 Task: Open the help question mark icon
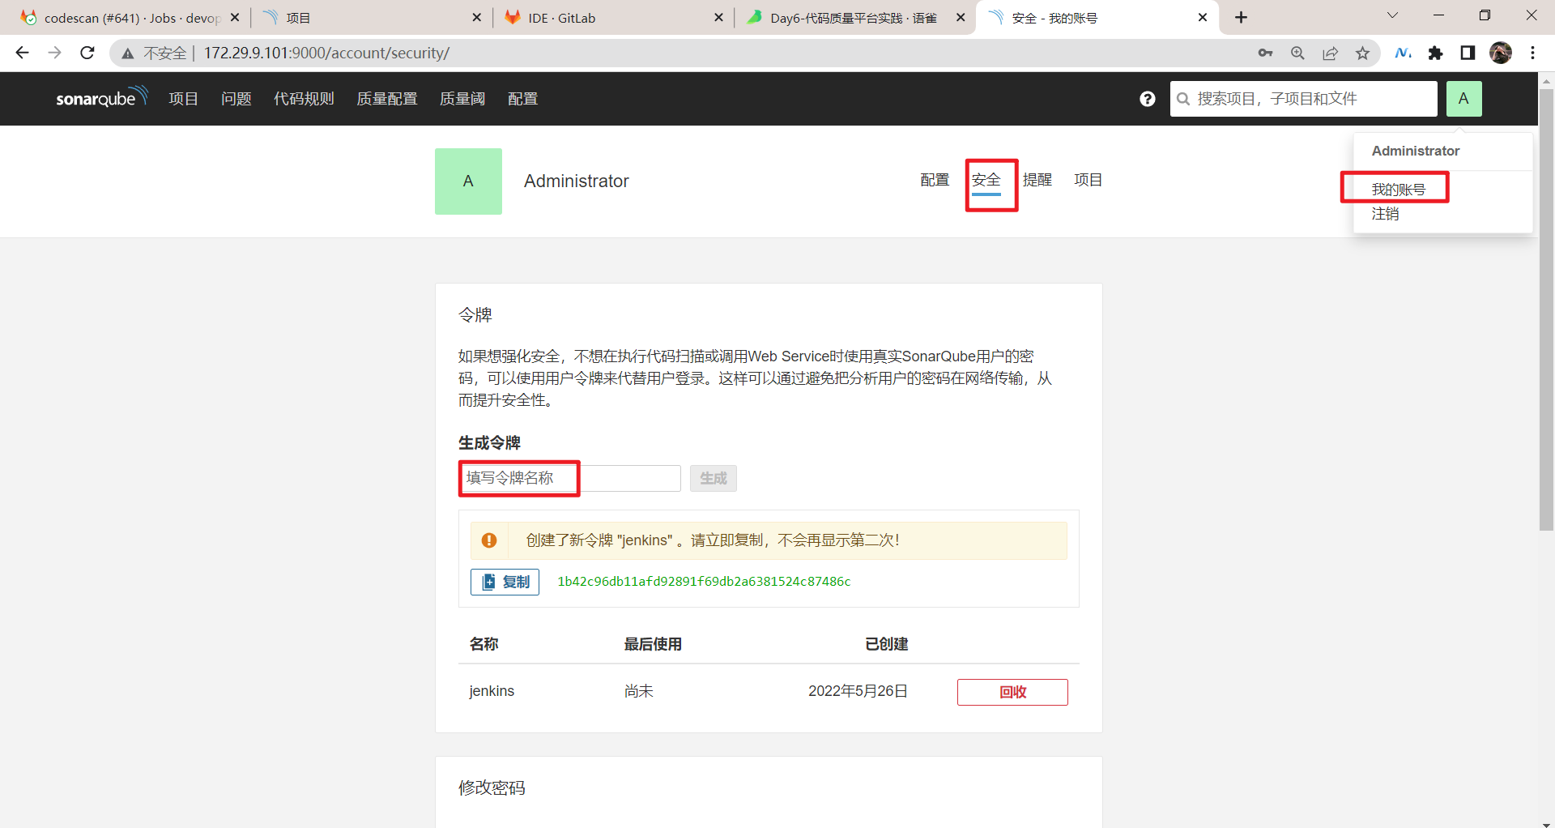click(x=1147, y=99)
